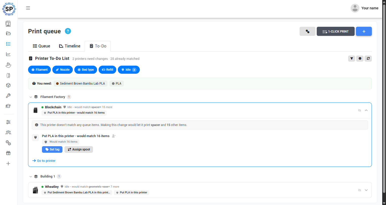Open the To-Do list settings gear
The image size is (386, 205).
click(x=360, y=59)
